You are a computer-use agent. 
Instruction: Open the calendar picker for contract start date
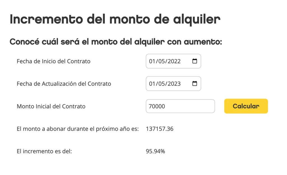point(195,61)
